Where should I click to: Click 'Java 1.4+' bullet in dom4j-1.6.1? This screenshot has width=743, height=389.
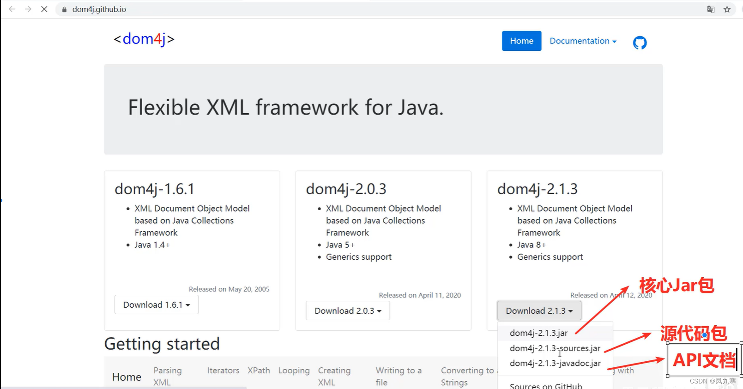pos(152,245)
